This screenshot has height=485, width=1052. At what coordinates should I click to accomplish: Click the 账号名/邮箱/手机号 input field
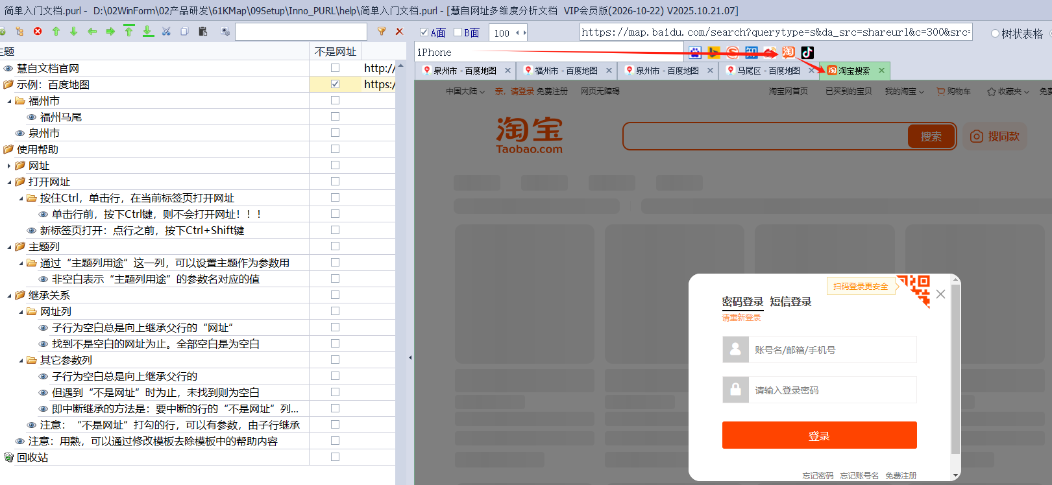pos(833,349)
